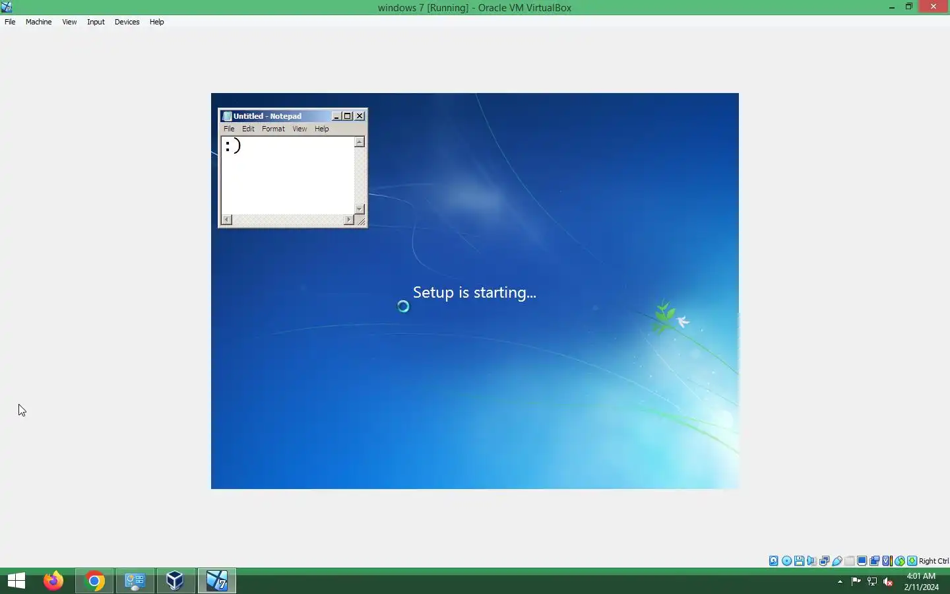Click the VirtualBox title bar app icon

pos(7,7)
